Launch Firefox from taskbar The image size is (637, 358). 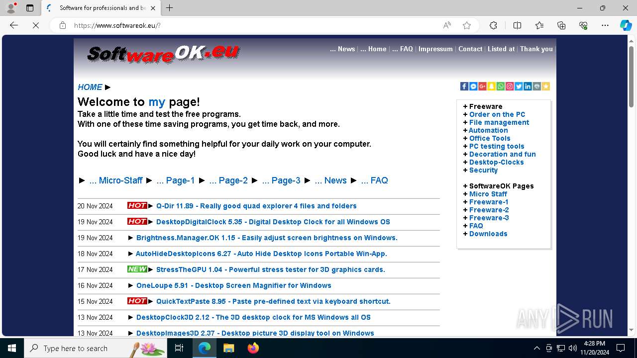(253, 348)
